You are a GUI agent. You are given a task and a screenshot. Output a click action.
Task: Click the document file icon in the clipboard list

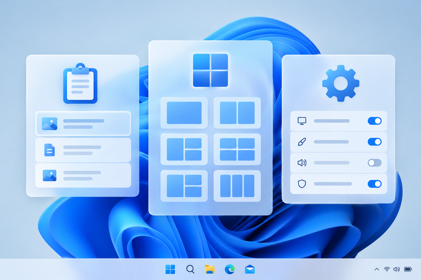click(50, 150)
